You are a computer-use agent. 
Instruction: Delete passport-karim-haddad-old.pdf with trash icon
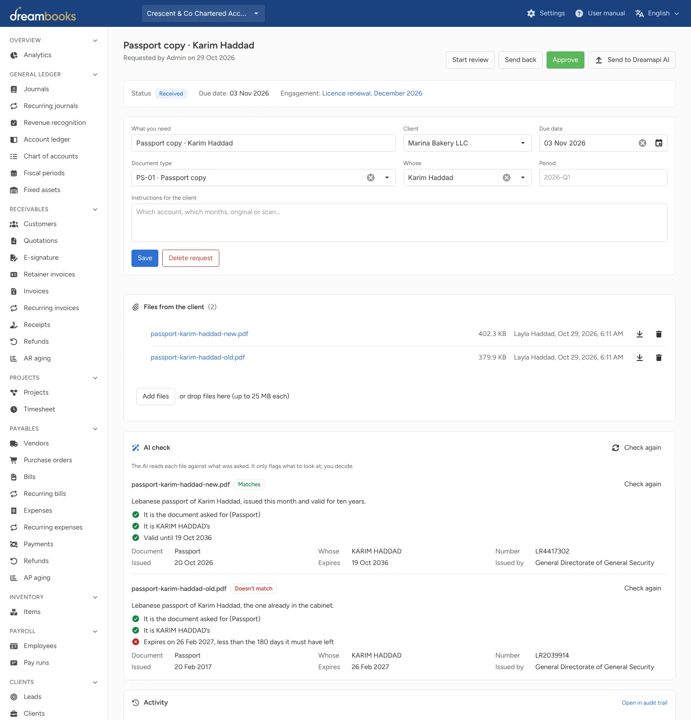pos(659,358)
